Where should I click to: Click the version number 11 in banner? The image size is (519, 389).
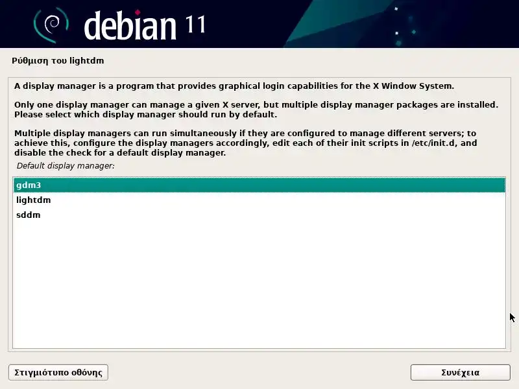(196, 25)
